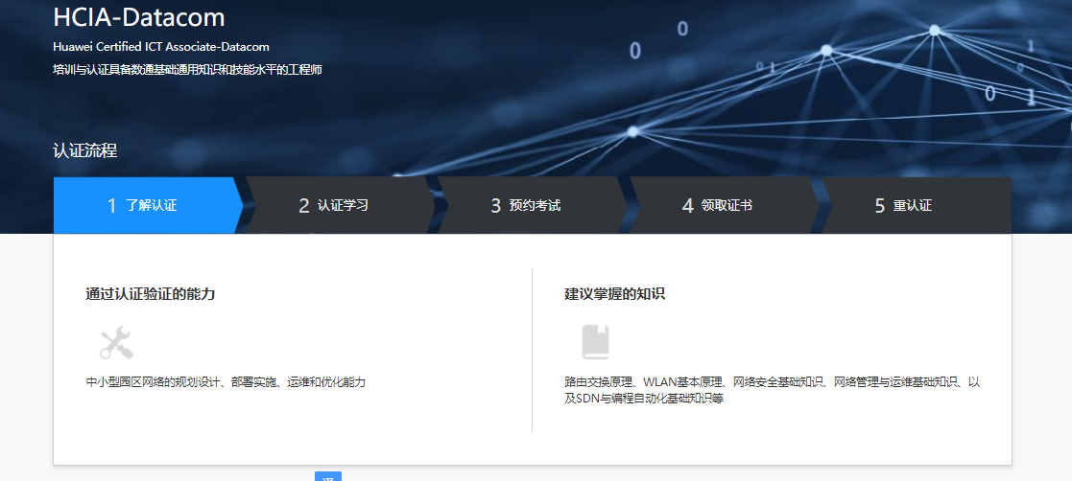
Task: Click the 路由交换原理、WLAN基本原理 knowledge text
Action: [x=773, y=390]
